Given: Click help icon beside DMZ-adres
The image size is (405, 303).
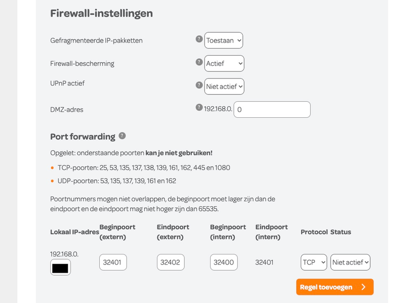Looking at the screenshot, I should (199, 107).
